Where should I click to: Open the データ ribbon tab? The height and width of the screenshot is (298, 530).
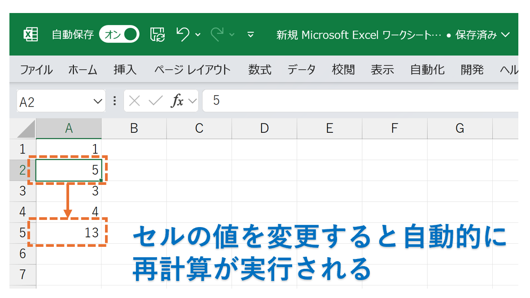(x=301, y=70)
